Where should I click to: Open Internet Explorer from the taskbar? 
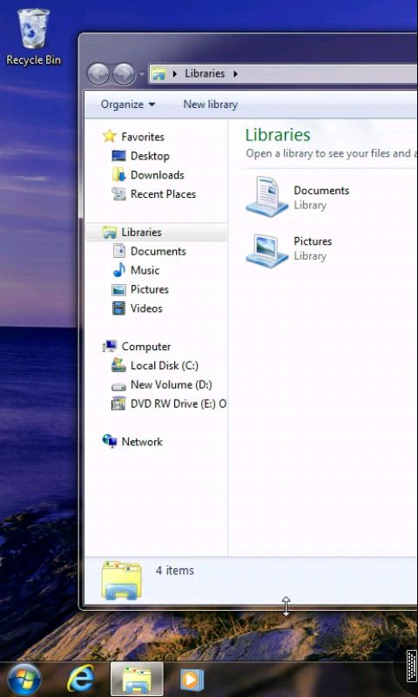tap(80, 679)
